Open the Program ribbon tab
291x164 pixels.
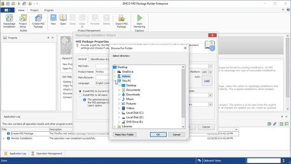coord(49,10)
